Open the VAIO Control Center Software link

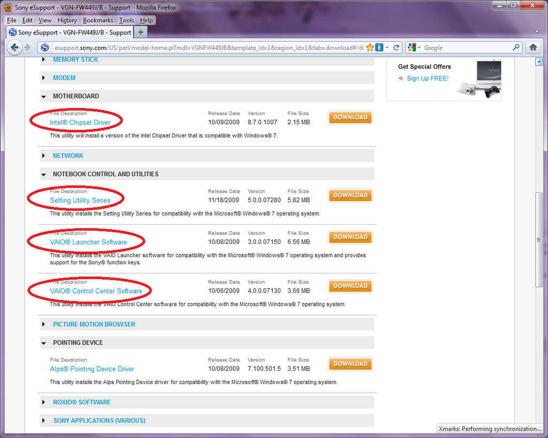(x=96, y=291)
